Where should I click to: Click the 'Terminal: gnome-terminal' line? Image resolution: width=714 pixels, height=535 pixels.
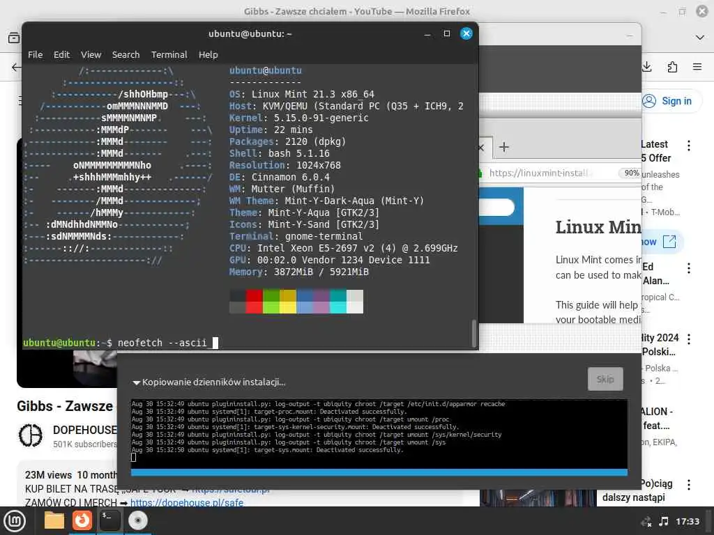[296, 236]
